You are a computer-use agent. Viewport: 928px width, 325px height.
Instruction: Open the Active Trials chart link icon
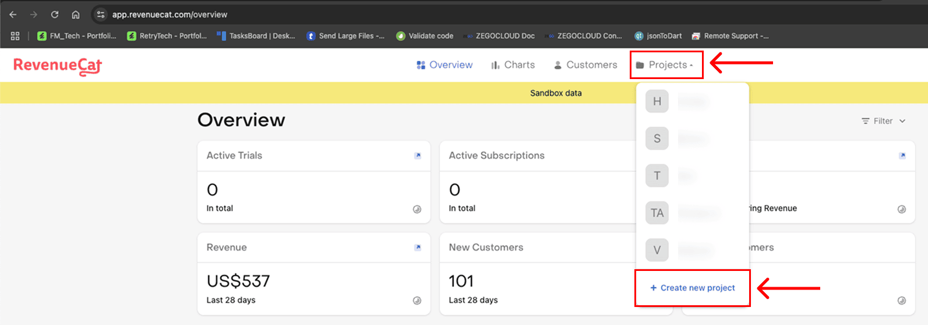click(x=417, y=156)
